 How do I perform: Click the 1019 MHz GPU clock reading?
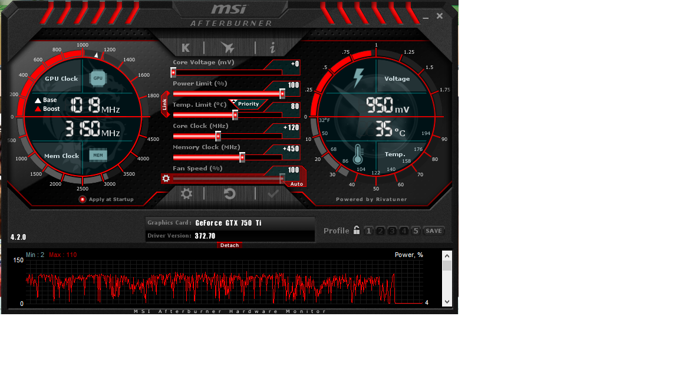click(95, 106)
